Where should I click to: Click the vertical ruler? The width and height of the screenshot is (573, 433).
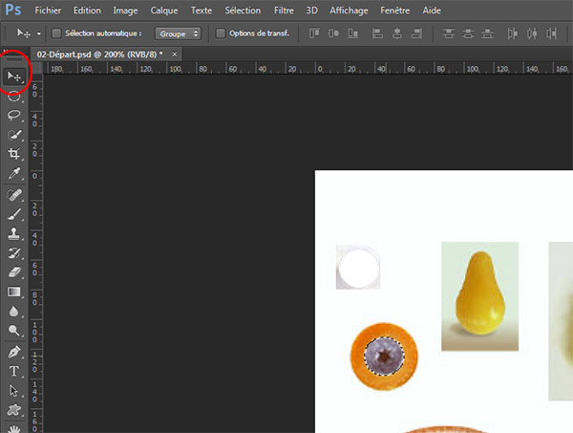[x=36, y=252]
